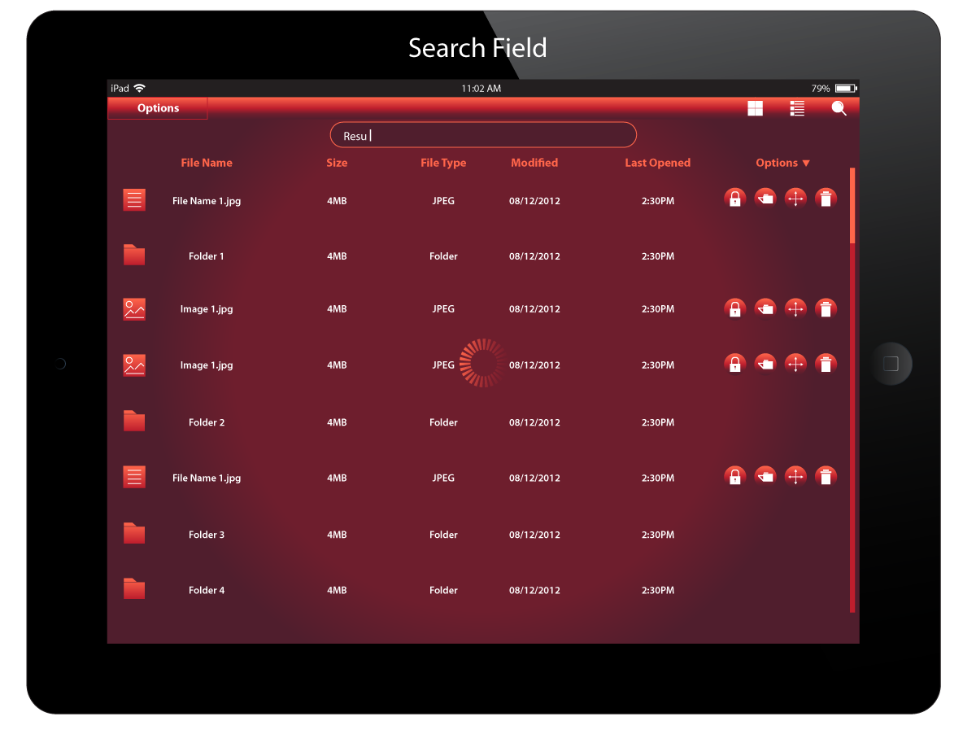Open-folder icon for File Name 1.jpg below Folder 2
976x734 pixels.
pos(765,476)
